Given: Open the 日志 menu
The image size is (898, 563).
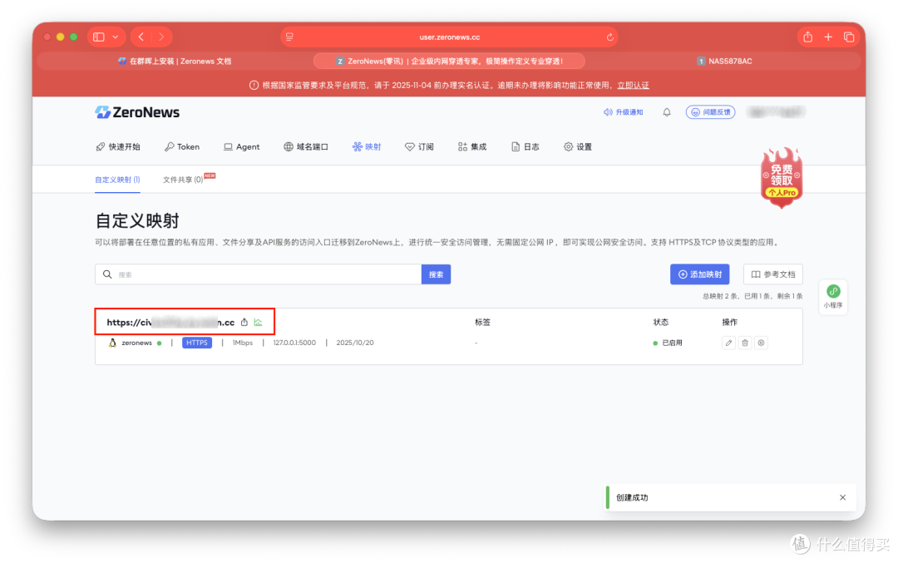Looking at the screenshot, I should pyautogui.click(x=525, y=146).
